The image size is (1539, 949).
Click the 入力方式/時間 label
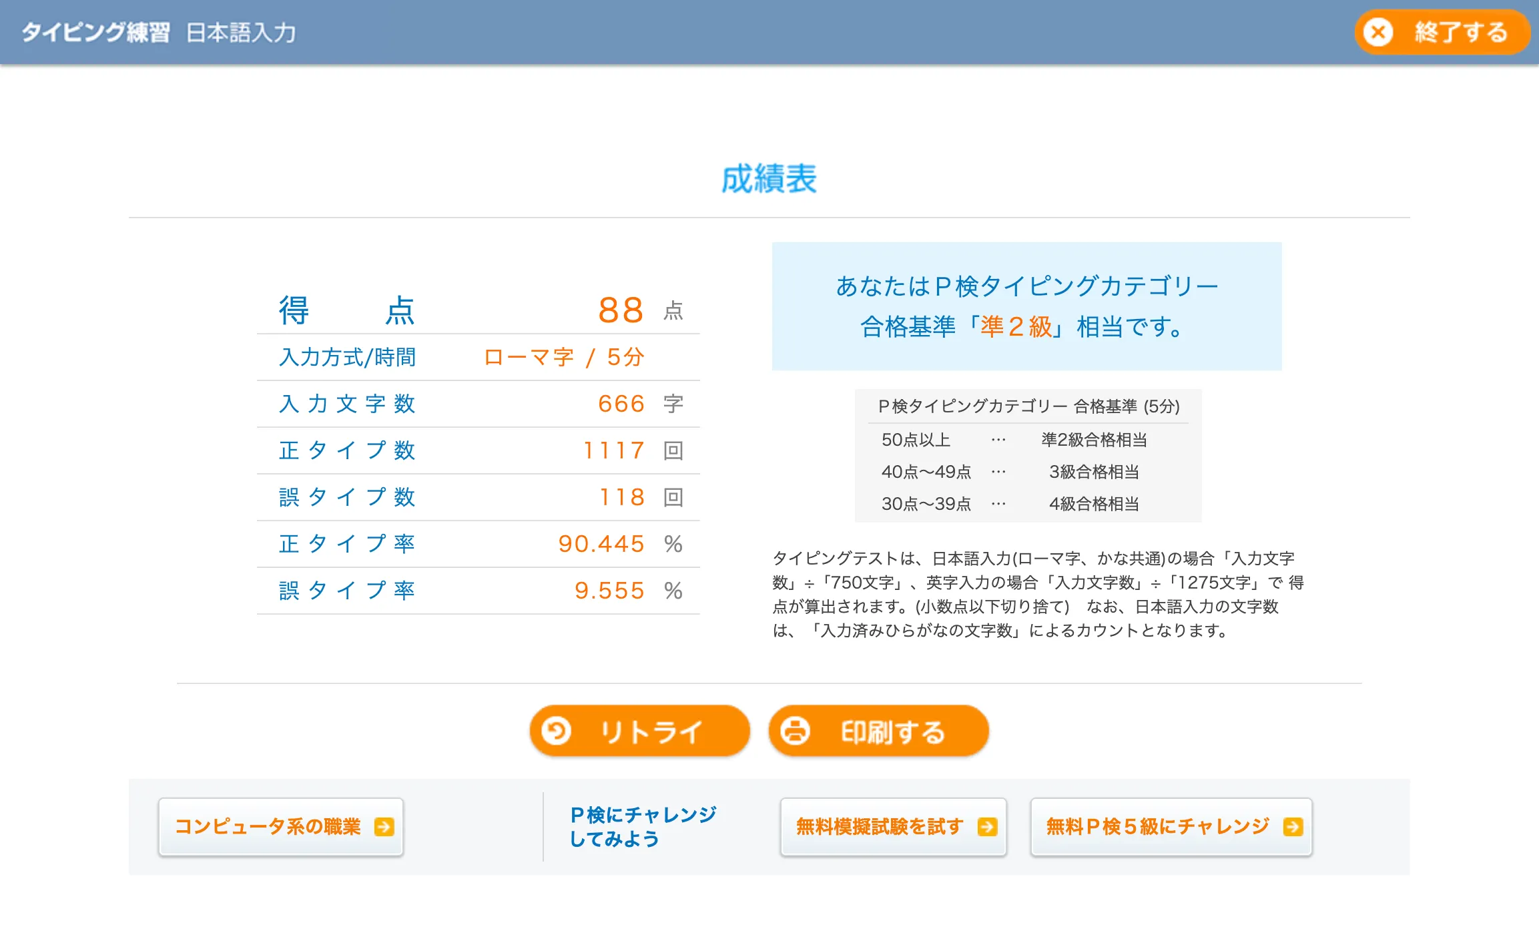tap(347, 357)
